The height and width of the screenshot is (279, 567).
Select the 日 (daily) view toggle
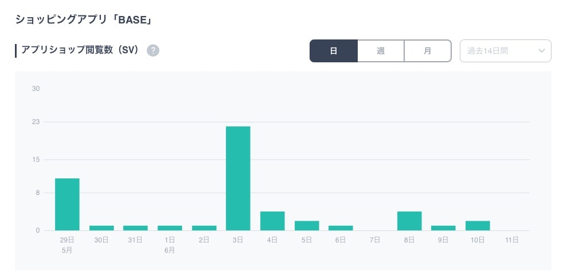(x=334, y=50)
